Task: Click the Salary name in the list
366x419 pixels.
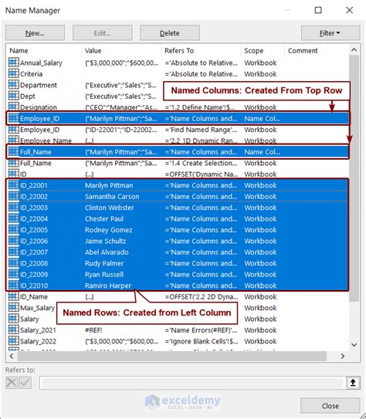Action: pyautogui.click(x=29, y=319)
